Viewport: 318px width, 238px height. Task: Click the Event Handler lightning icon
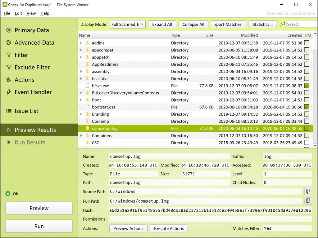9,92
